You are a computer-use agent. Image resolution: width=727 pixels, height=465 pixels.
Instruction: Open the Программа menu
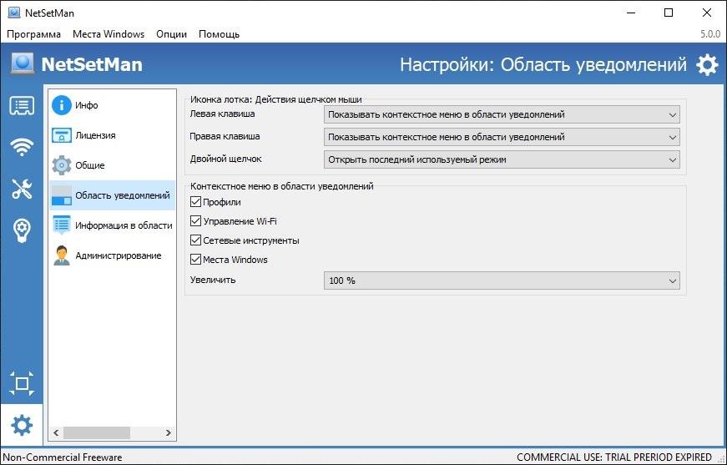point(34,34)
